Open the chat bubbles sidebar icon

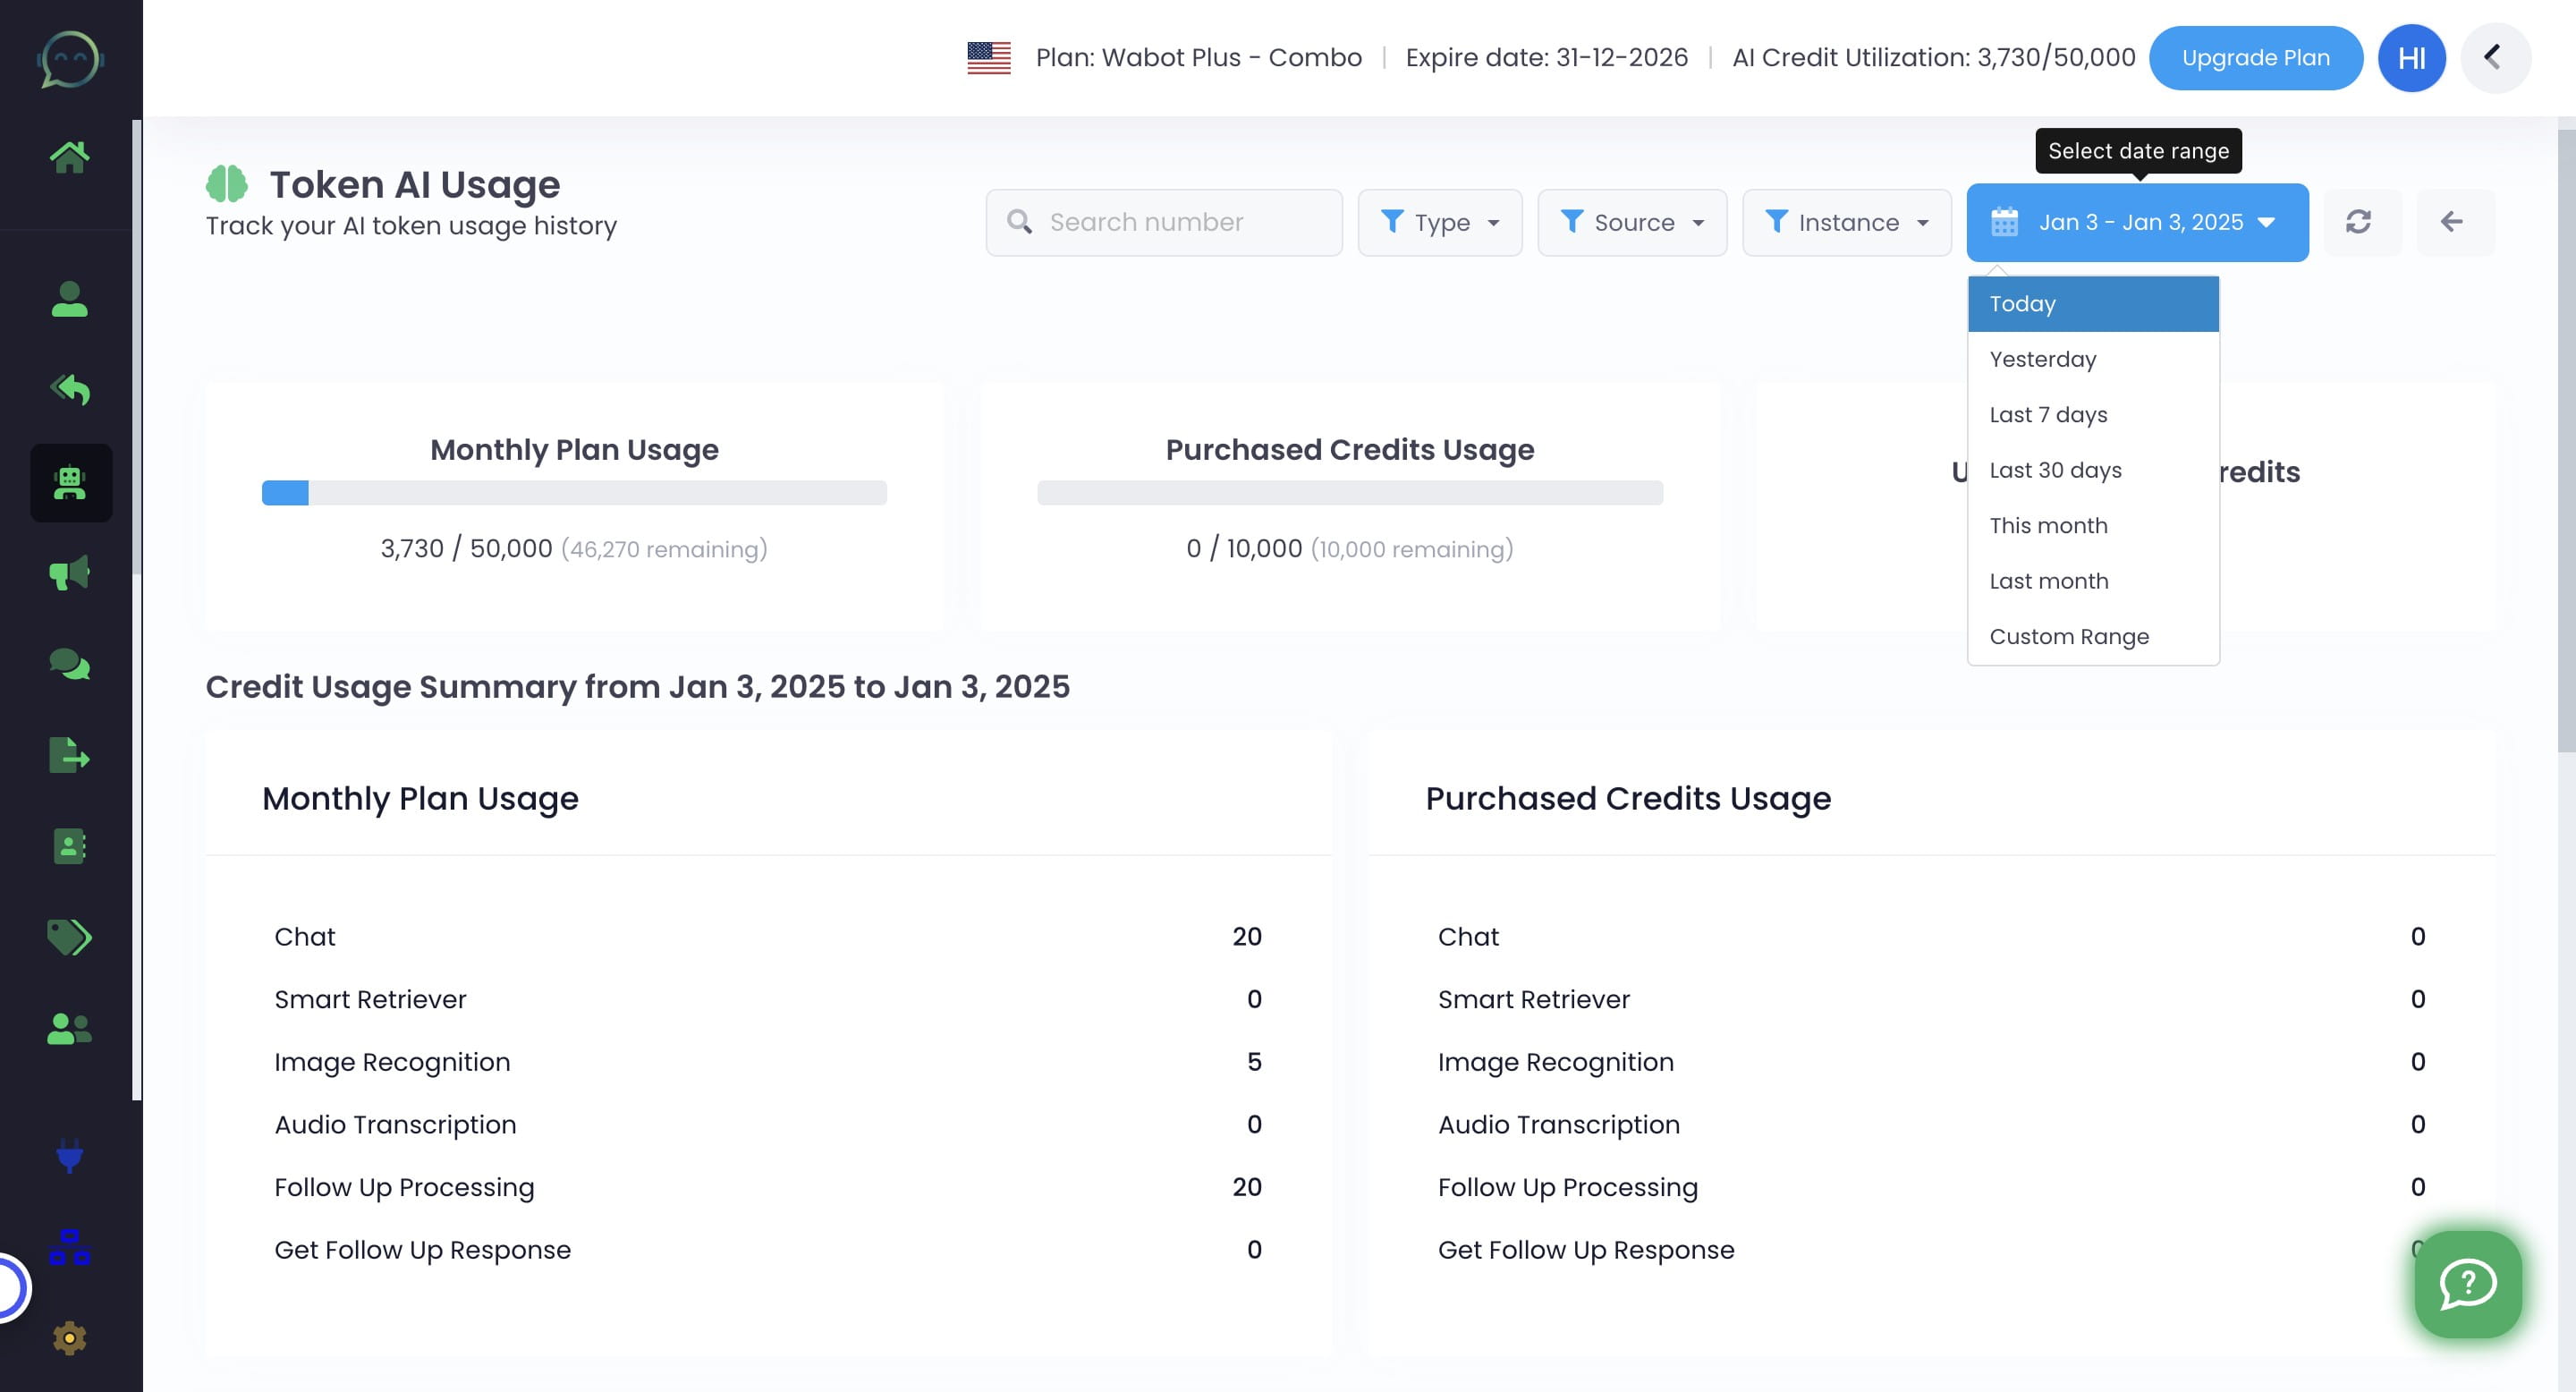point(69,664)
